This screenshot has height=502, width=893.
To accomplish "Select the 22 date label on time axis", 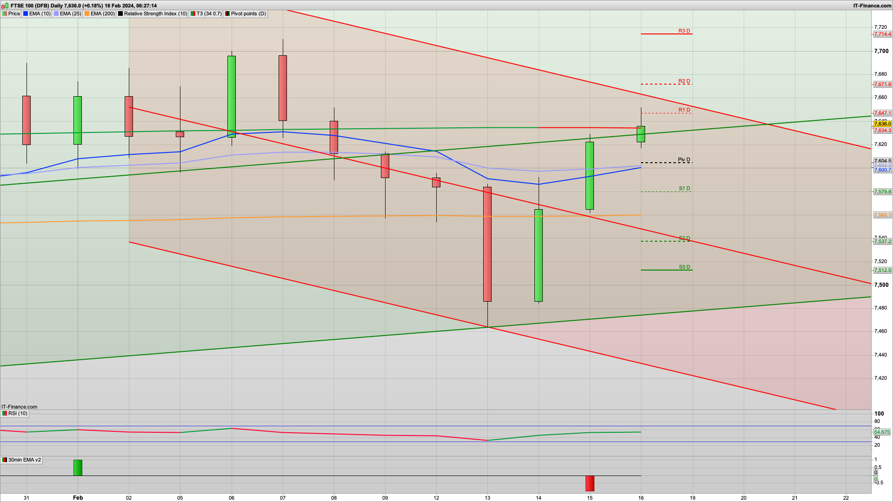I will coord(846,497).
